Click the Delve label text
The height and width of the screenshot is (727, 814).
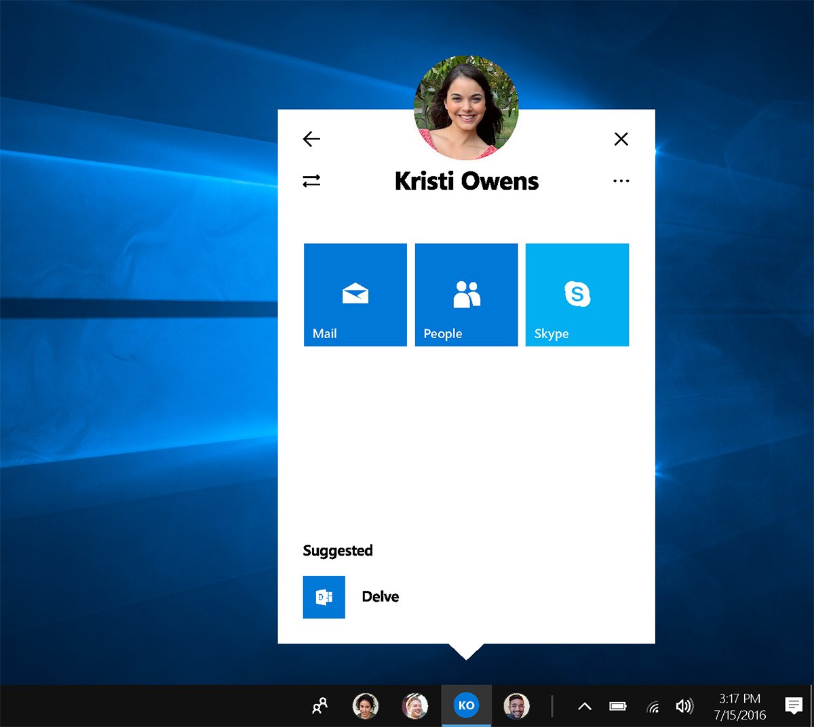[381, 597]
